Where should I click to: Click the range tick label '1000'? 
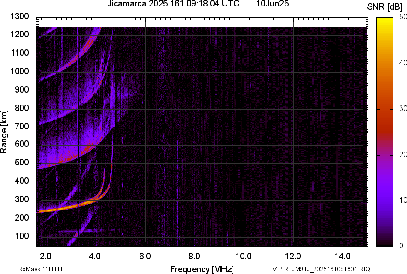point(20,71)
